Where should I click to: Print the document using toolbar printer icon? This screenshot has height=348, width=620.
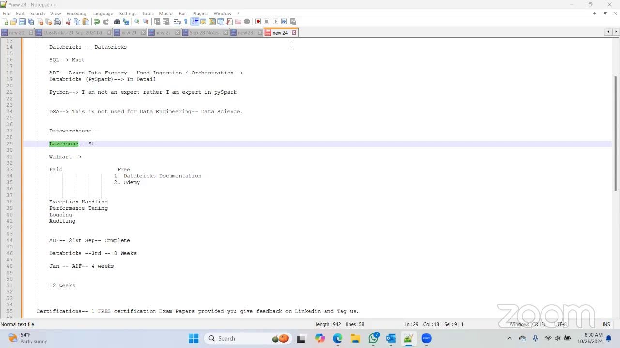pyautogui.click(x=57, y=21)
